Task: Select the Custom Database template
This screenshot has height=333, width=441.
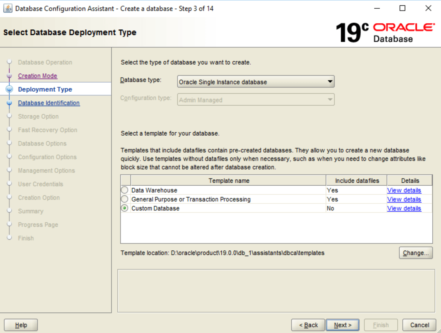Action: pyautogui.click(x=124, y=208)
